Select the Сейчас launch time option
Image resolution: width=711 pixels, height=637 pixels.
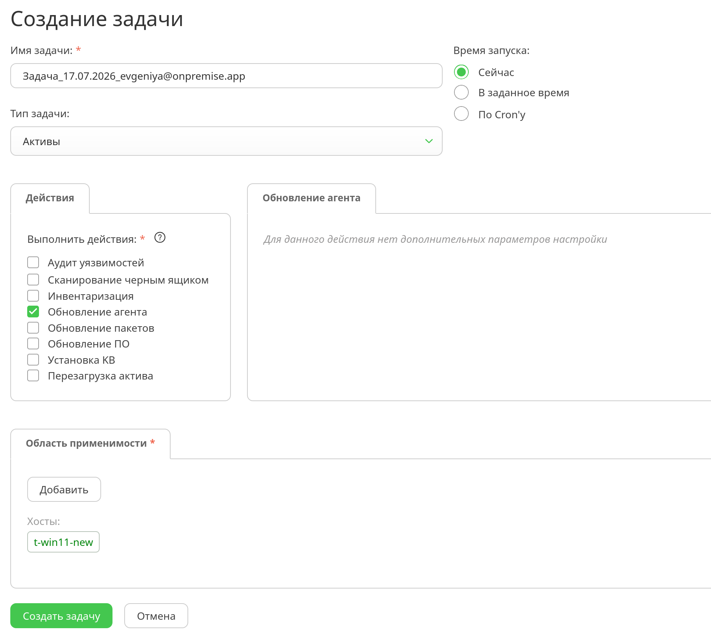click(x=461, y=72)
